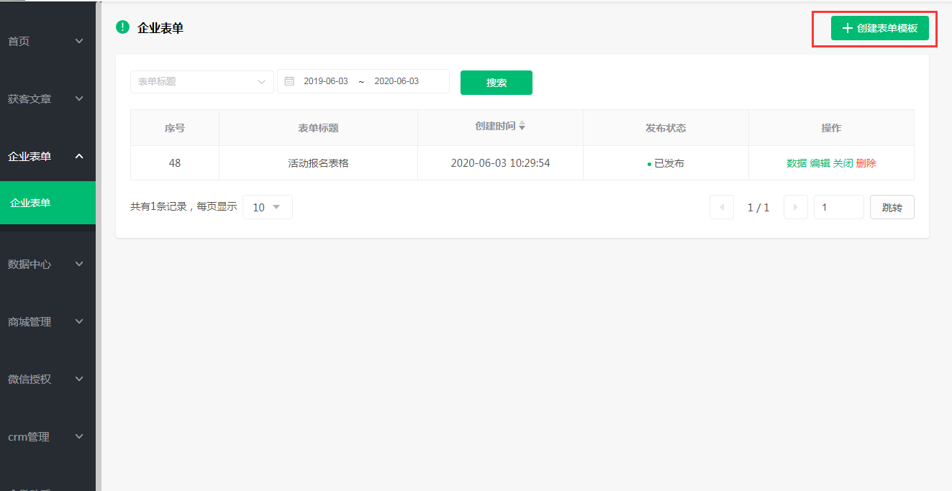Screen dimensions: 952x491
Task: Click the 表单标题 column header
Action: pyautogui.click(x=318, y=128)
